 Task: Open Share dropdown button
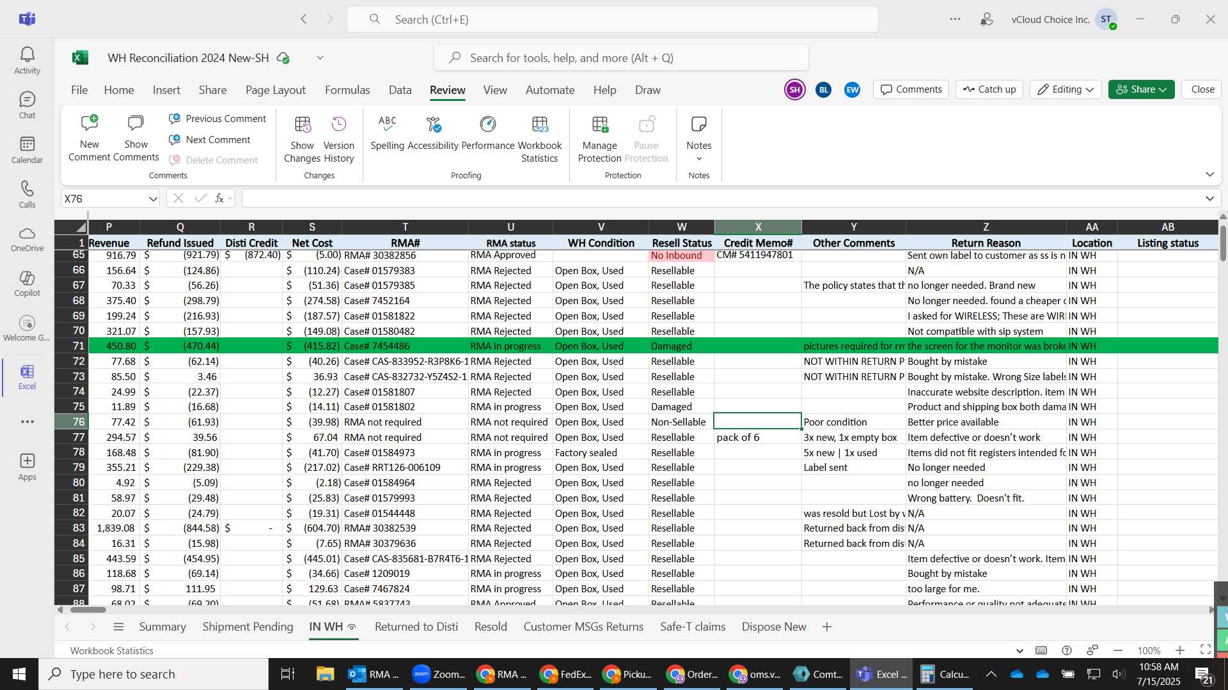pyautogui.click(x=1141, y=89)
